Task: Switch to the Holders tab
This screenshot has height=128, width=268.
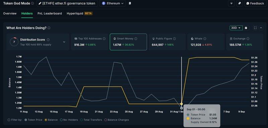Action: pos(27,13)
